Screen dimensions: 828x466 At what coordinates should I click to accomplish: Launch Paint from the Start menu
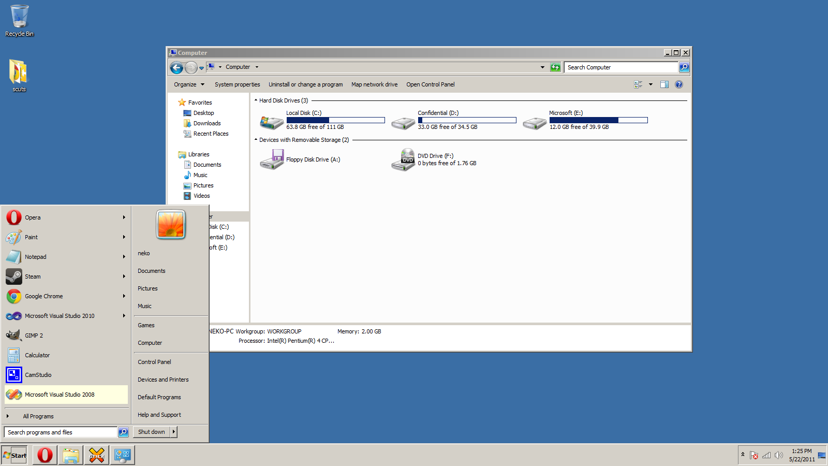[66, 237]
